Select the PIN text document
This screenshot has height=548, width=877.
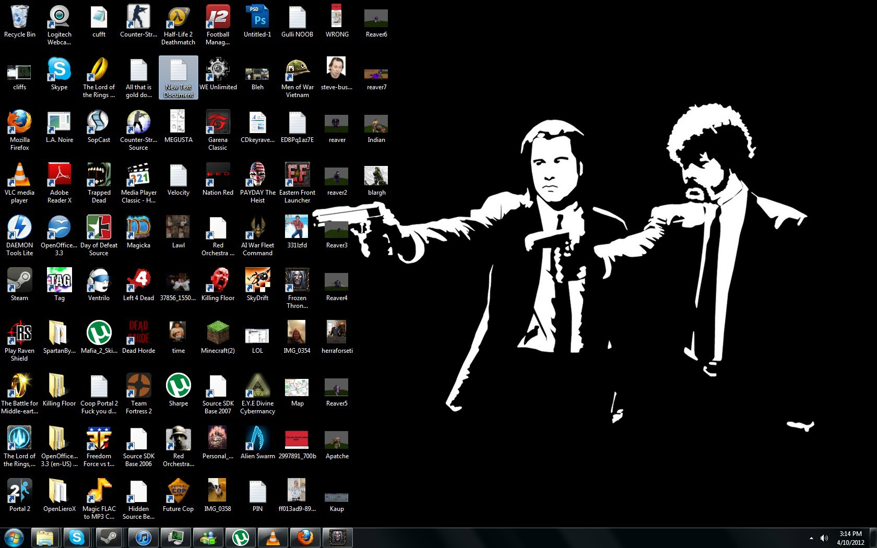(x=257, y=496)
